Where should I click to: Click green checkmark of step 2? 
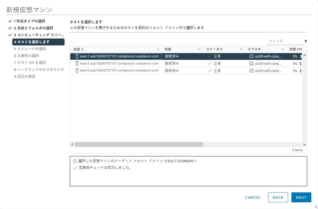click(x=10, y=28)
